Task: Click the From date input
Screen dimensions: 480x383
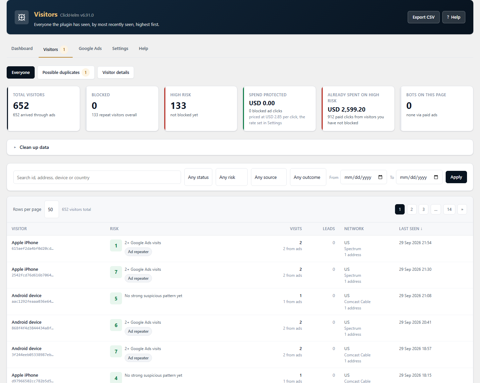Action: click(x=364, y=177)
